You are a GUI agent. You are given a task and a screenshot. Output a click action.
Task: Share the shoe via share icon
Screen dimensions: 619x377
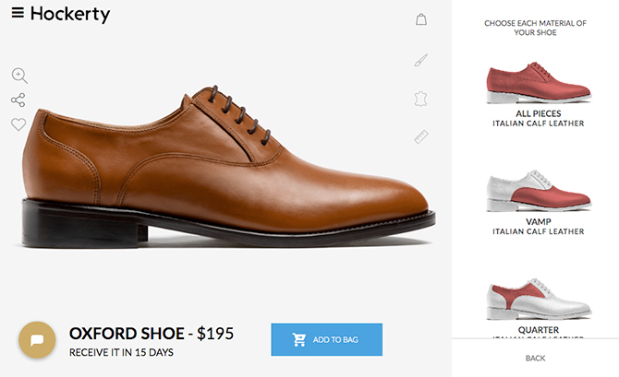(18, 100)
